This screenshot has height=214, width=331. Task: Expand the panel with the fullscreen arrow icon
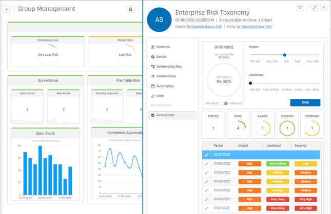click(315, 7)
